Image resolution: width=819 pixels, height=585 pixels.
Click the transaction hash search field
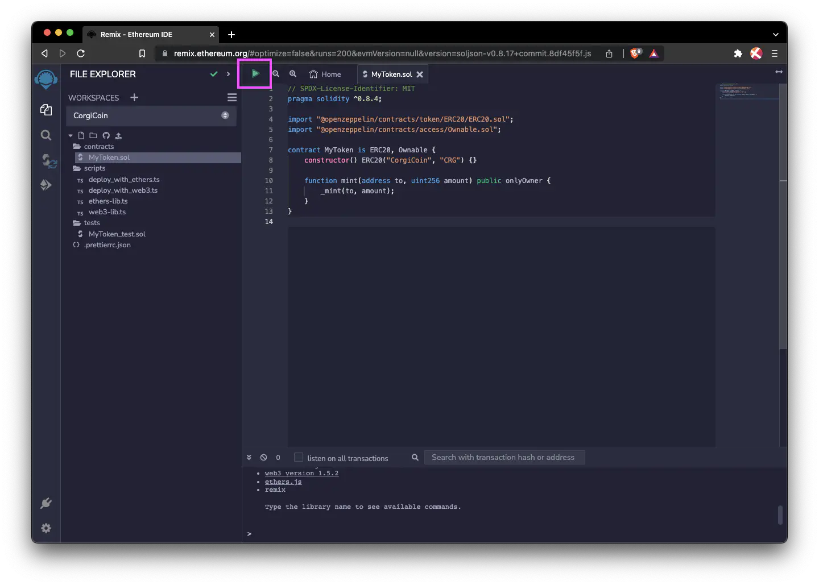coord(504,457)
